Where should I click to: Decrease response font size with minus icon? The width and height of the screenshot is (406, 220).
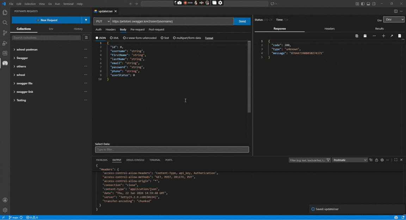click(x=374, y=36)
